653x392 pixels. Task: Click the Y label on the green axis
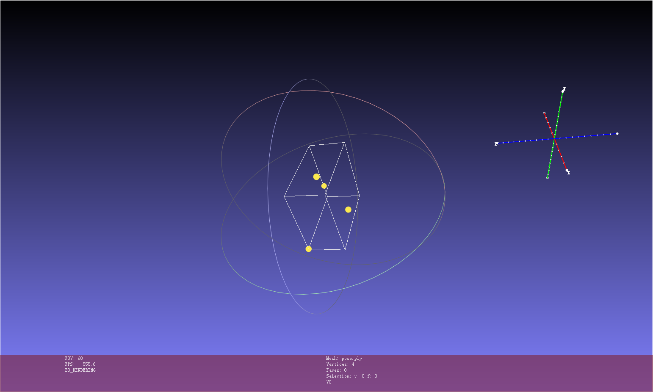coord(564,89)
